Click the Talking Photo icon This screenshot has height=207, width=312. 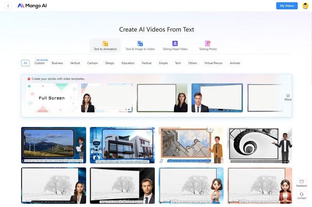(208, 43)
